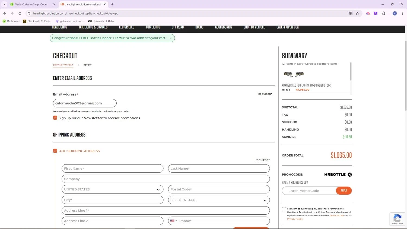407x229 pixels.
Task: Apply the promo code
Action: pyautogui.click(x=344, y=191)
